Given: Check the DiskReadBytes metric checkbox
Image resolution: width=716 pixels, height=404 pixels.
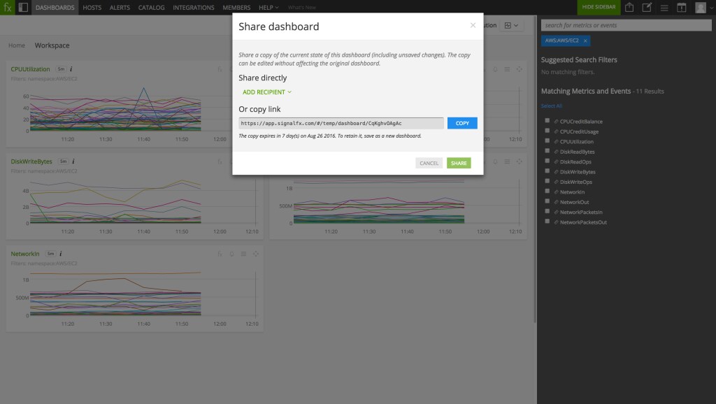Looking at the screenshot, I should click(547, 151).
